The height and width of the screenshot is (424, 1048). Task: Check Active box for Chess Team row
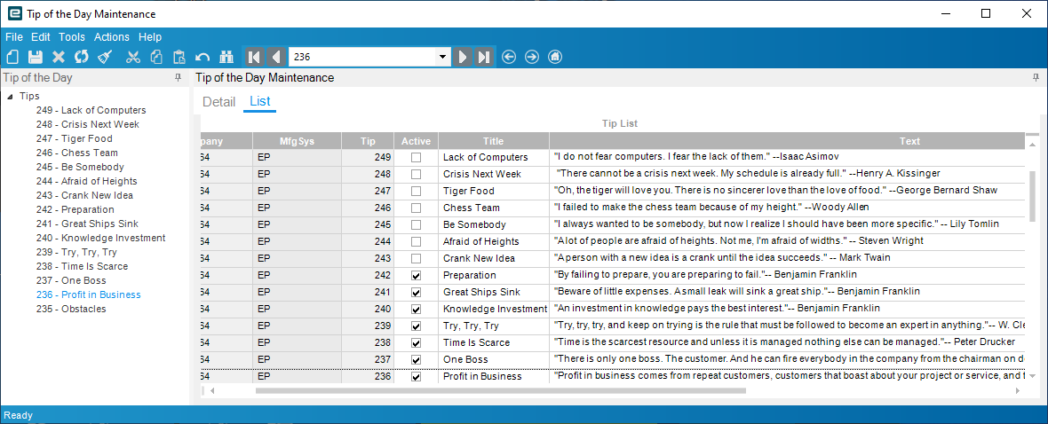click(416, 208)
